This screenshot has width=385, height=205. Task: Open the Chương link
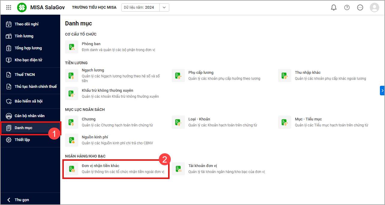(x=89, y=119)
